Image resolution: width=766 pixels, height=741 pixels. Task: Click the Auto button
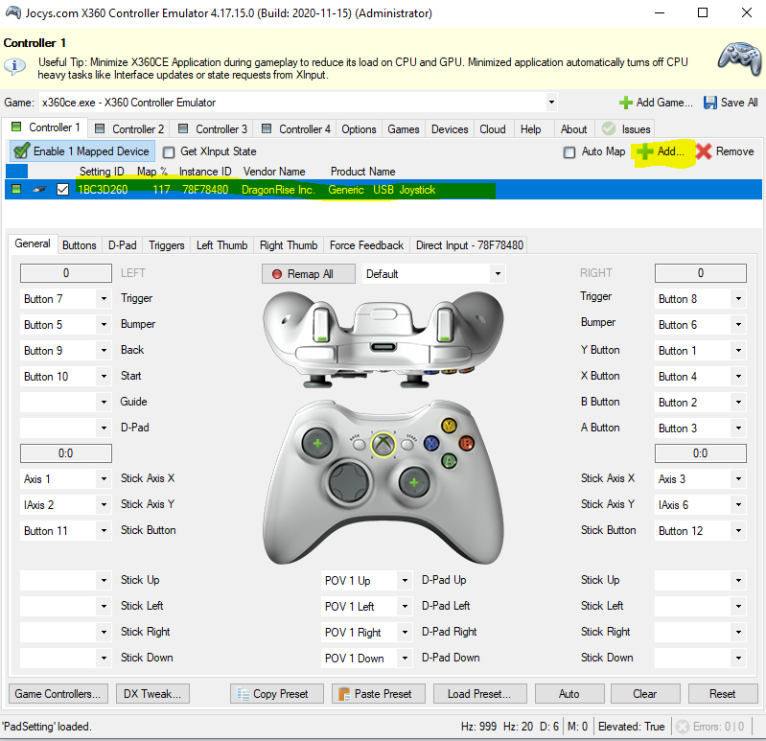pyautogui.click(x=569, y=694)
